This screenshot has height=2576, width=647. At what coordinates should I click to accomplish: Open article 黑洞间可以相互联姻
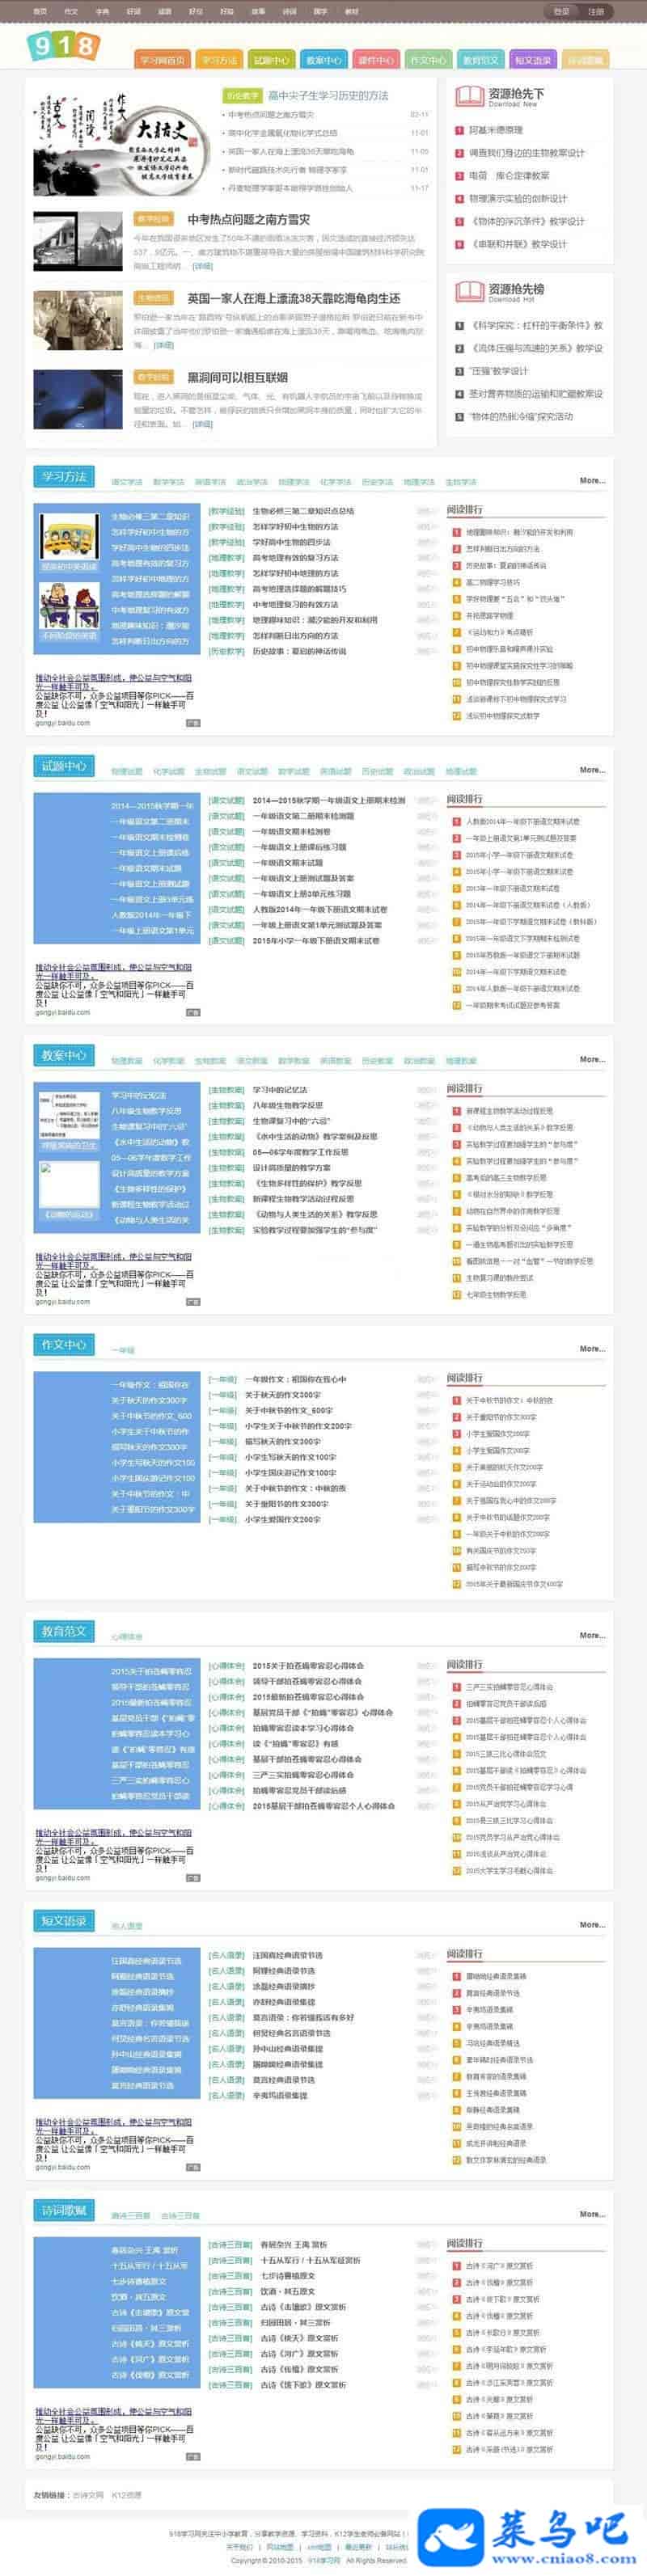coord(237,377)
